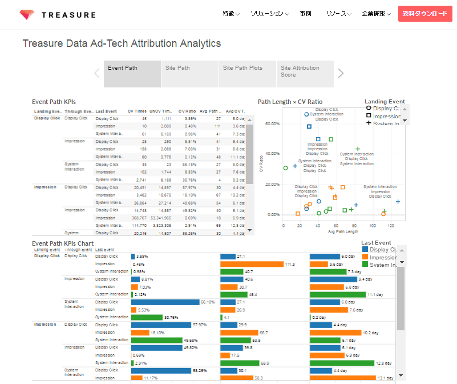Click the 66.7 bar label in KPIs Chart
This screenshot has height=384, width=457.
264,333
